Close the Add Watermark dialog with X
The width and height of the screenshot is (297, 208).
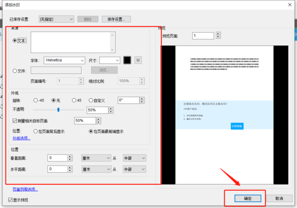(289, 4)
